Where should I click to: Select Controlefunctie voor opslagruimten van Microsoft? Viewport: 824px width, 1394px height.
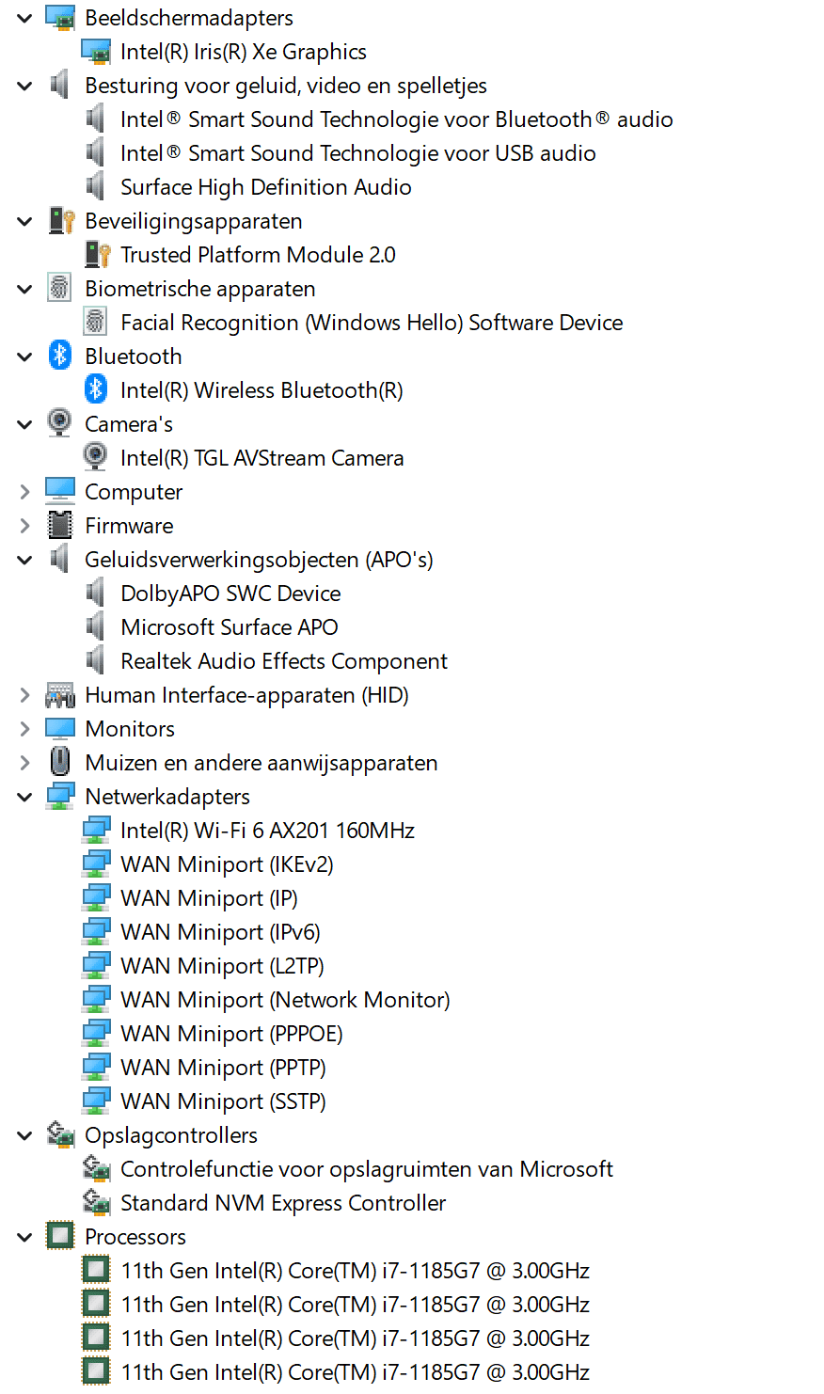point(367,1169)
